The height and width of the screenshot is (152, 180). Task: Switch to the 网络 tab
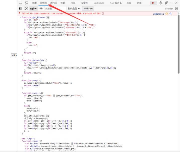139,3
